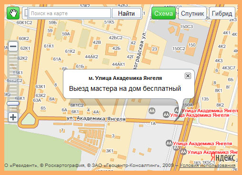Screen dimensions: 242x175
Task: Click building label '44АК1'
Action: (119, 64)
